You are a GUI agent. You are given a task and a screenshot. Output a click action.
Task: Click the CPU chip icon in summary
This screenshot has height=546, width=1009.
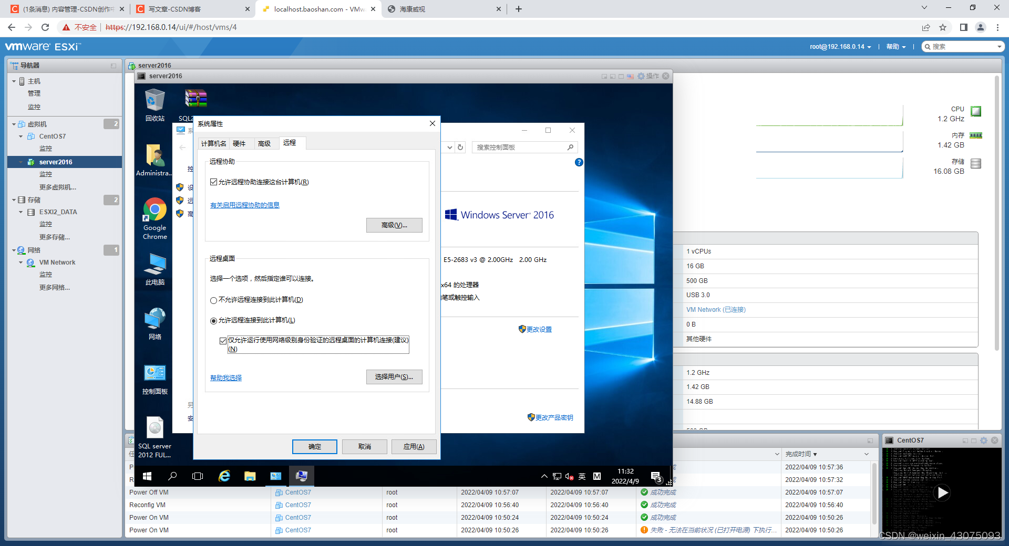click(x=976, y=111)
